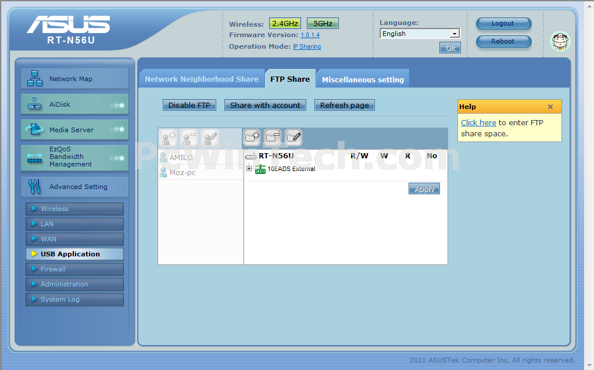Toggle the 5GHz wireless band

323,23
